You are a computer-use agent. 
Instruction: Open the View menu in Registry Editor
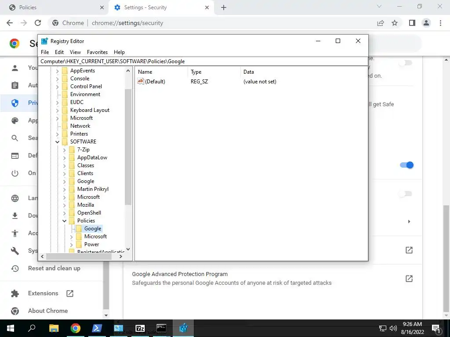(x=75, y=52)
